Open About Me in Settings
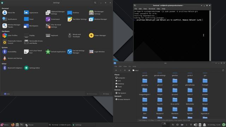The image size is (226, 127). (8, 13)
